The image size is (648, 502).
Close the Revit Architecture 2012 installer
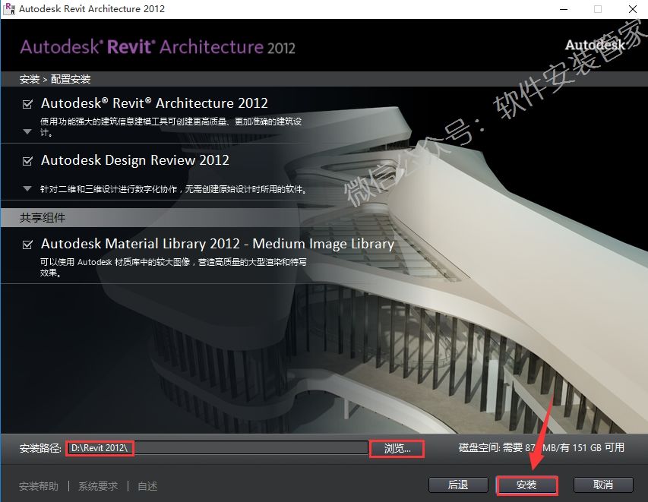(x=631, y=9)
